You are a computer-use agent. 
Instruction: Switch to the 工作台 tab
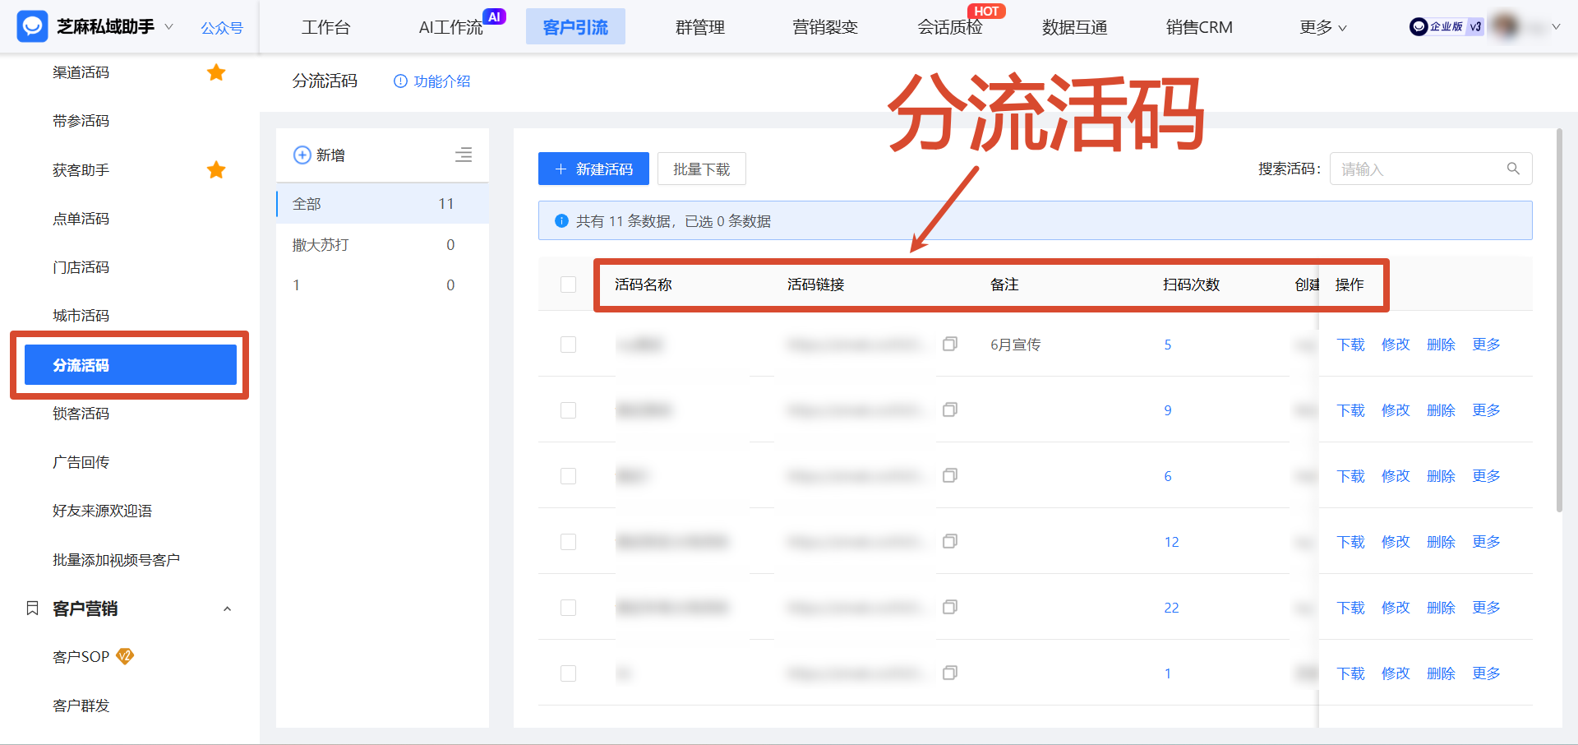(325, 27)
